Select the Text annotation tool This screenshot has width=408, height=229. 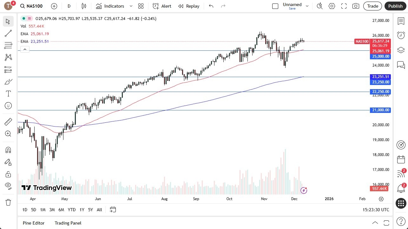(8, 94)
